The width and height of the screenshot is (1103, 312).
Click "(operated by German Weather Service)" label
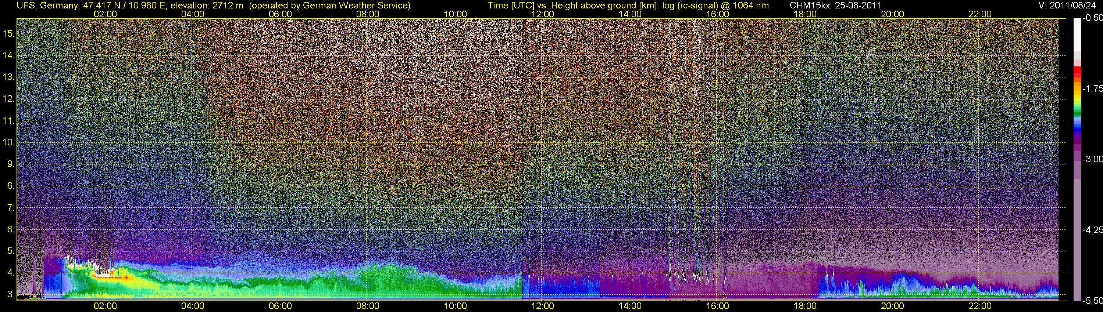point(329,6)
